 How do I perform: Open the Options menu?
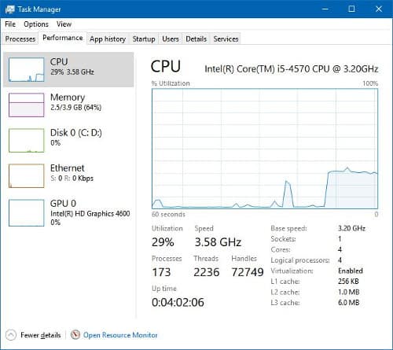36,24
